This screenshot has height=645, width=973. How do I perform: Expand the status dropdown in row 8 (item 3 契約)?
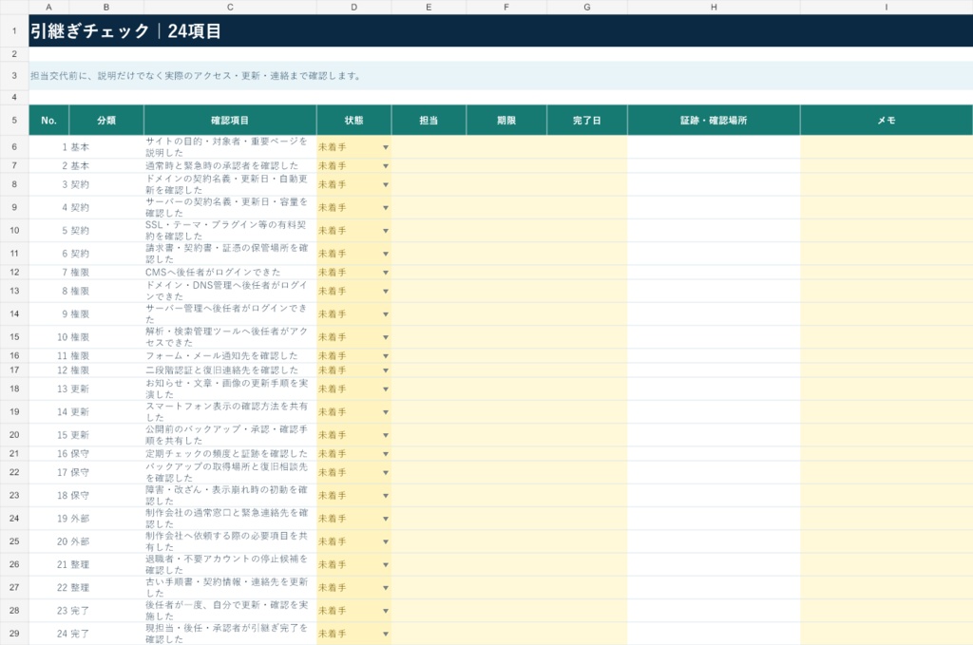(386, 185)
